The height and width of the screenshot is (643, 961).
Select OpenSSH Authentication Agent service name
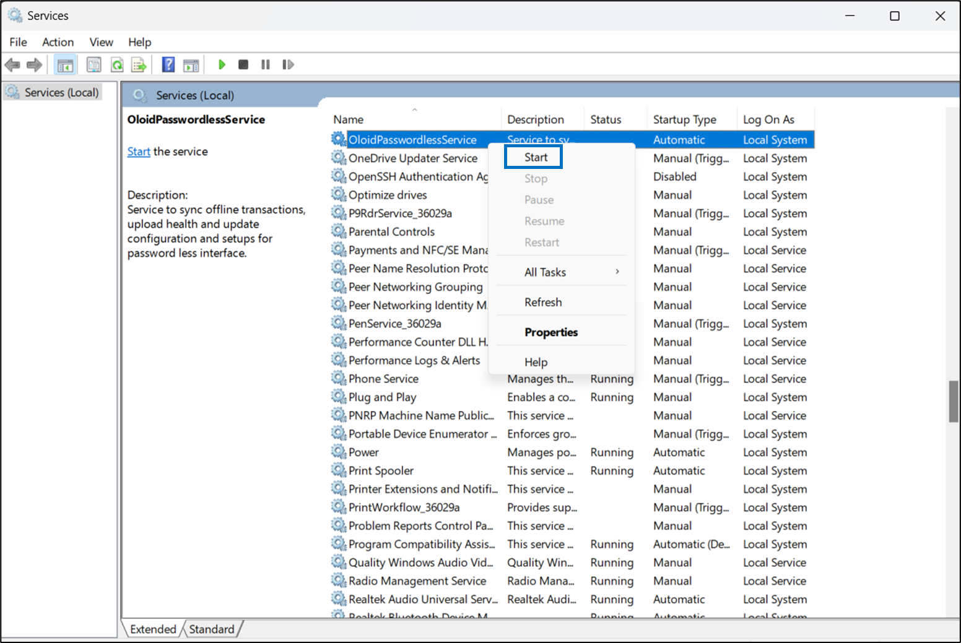coord(418,176)
